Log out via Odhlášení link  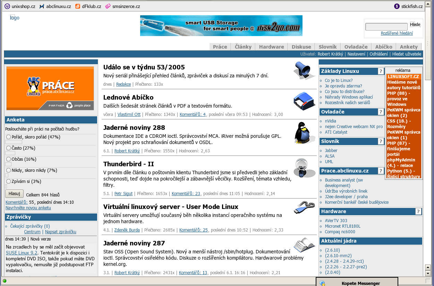coord(379,54)
